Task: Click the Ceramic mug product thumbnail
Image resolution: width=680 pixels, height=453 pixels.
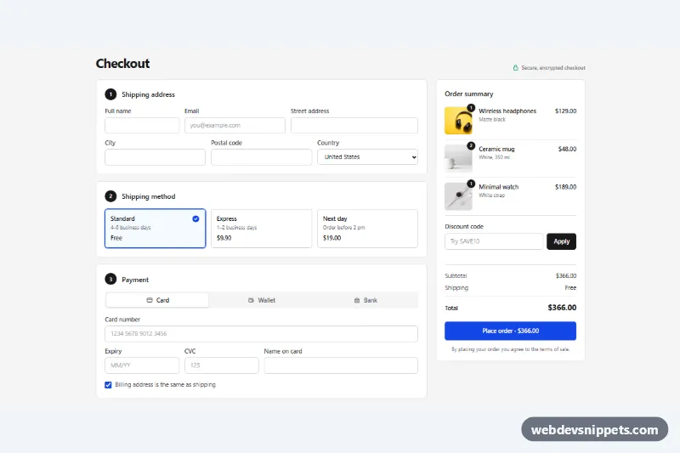Action: [458, 159]
